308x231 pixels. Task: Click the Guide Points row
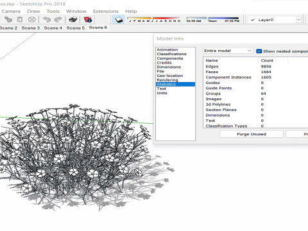tap(255, 88)
